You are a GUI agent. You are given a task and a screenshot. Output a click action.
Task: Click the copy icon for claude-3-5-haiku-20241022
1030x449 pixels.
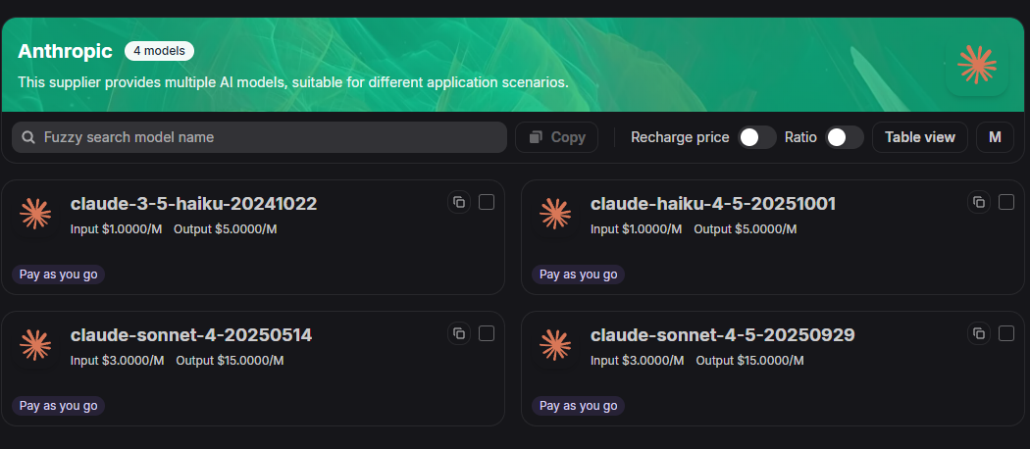459,202
